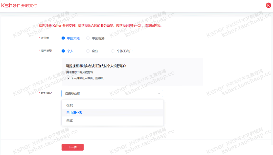Choose 个人 merchant type
The height and width of the screenshot is (155, 273).
67,51
